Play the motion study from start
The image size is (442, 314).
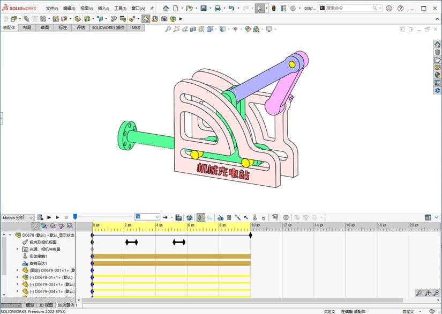(49, 217)
